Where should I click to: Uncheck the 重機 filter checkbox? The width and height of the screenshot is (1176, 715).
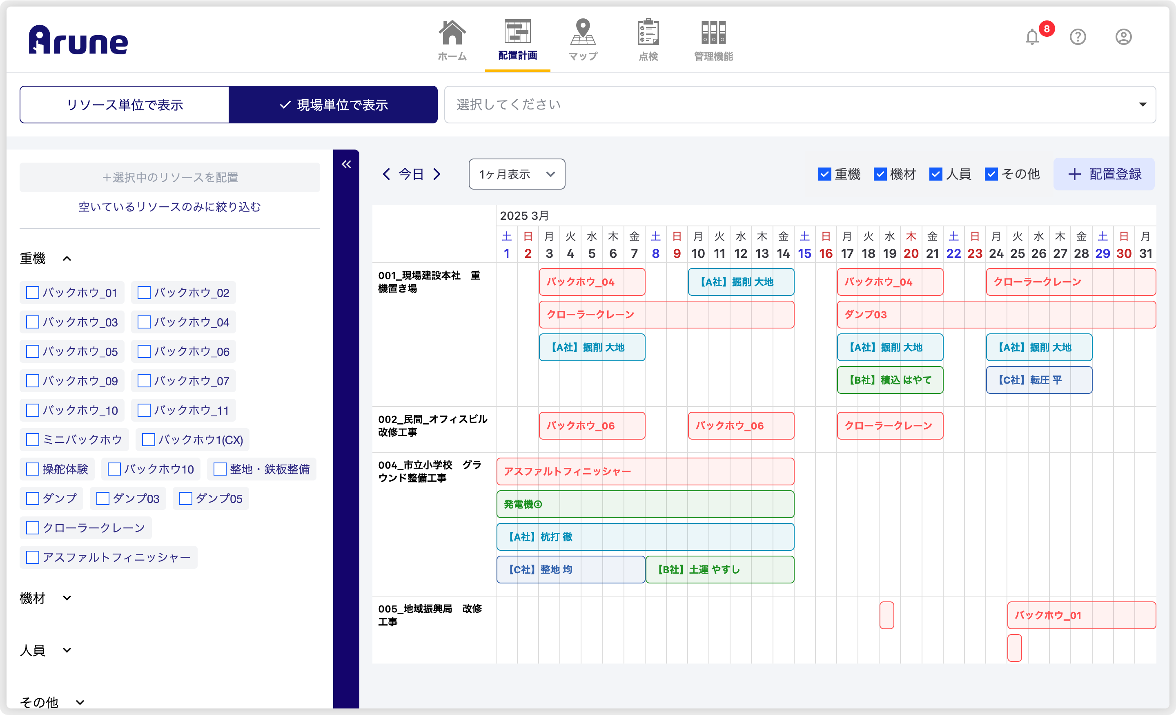click(824, 174)
